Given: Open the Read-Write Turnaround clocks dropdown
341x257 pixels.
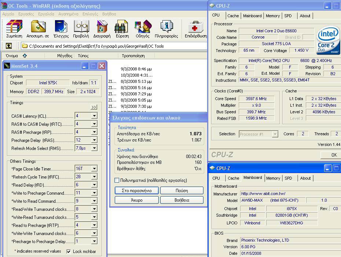Looking at the screenshot, I should coord(94,209).
